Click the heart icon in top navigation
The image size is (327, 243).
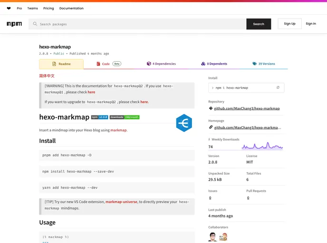click(9, 9)
